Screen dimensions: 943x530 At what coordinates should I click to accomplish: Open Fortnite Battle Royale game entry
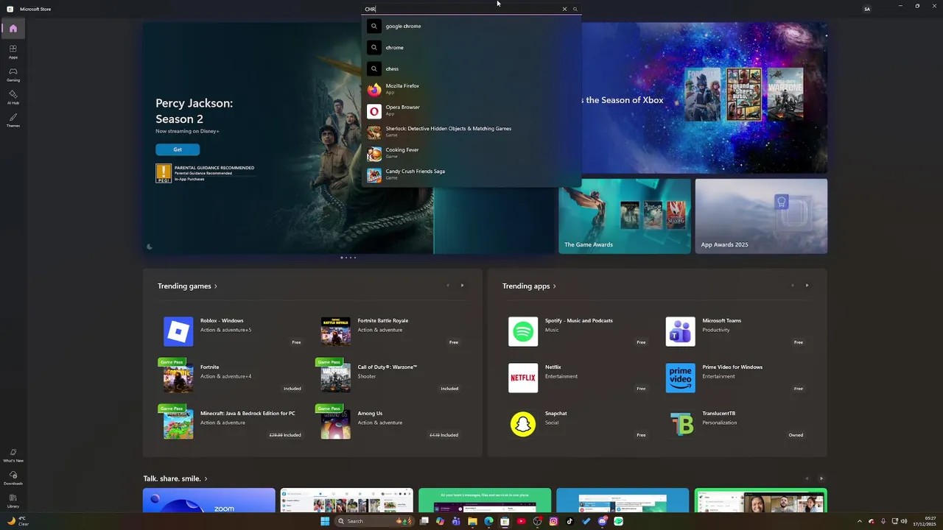(390, 331)
